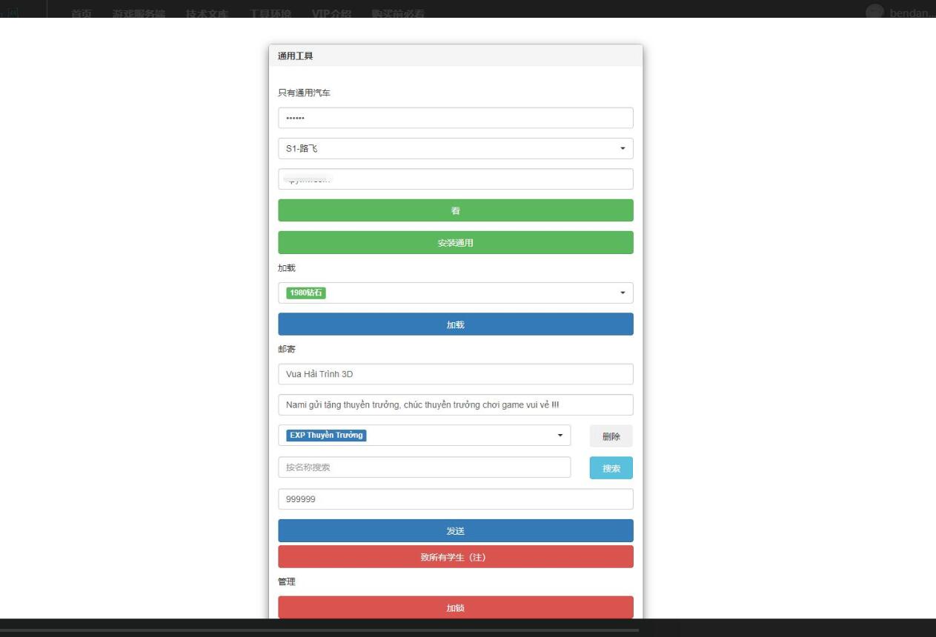Open the EXP Thuyền Trưởng item dropdown

(x=424, y=436)
